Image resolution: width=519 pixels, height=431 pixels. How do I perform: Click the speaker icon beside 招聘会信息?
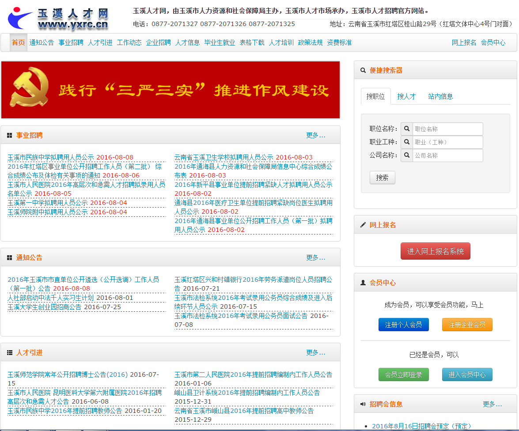(x=363, y=404)
